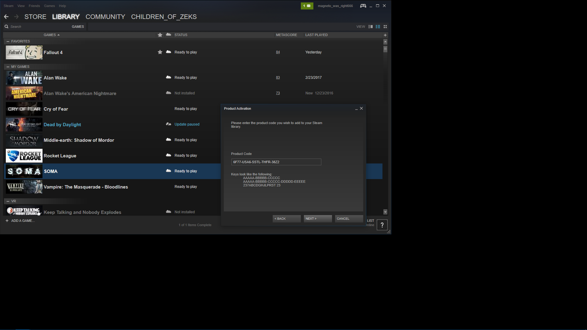Switch to grid view icon
This screenshot has width=587, height=330.
(385, 27)
